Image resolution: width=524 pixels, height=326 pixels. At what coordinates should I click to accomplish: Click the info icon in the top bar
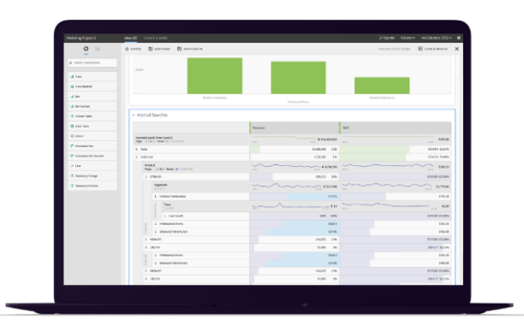pos(459,39)
